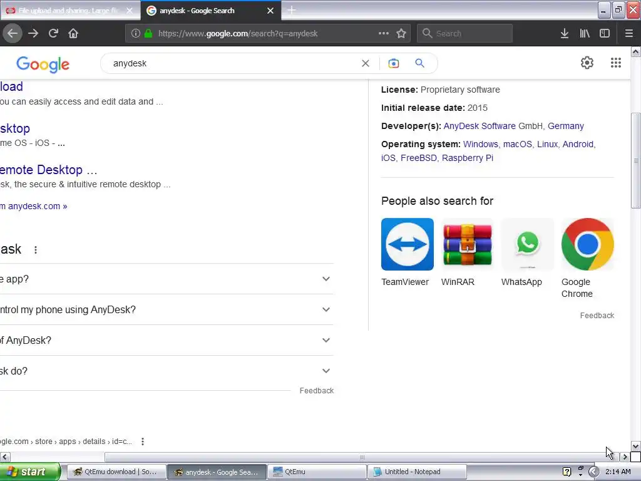Open the result options dots beside the store URL
Viewport: 641px width, 481px height.
[x=143, y=442]
